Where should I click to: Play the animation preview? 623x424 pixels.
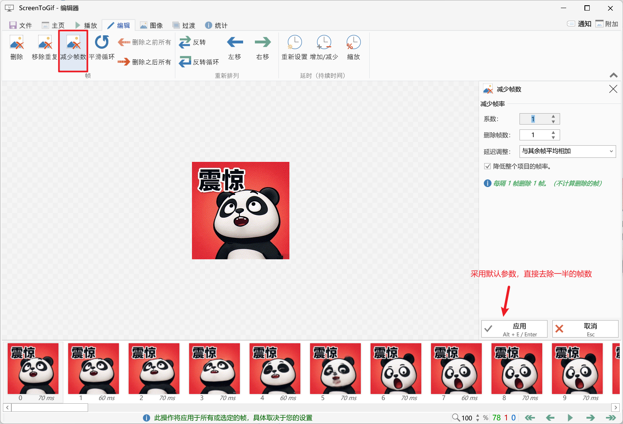coord(570,418)
